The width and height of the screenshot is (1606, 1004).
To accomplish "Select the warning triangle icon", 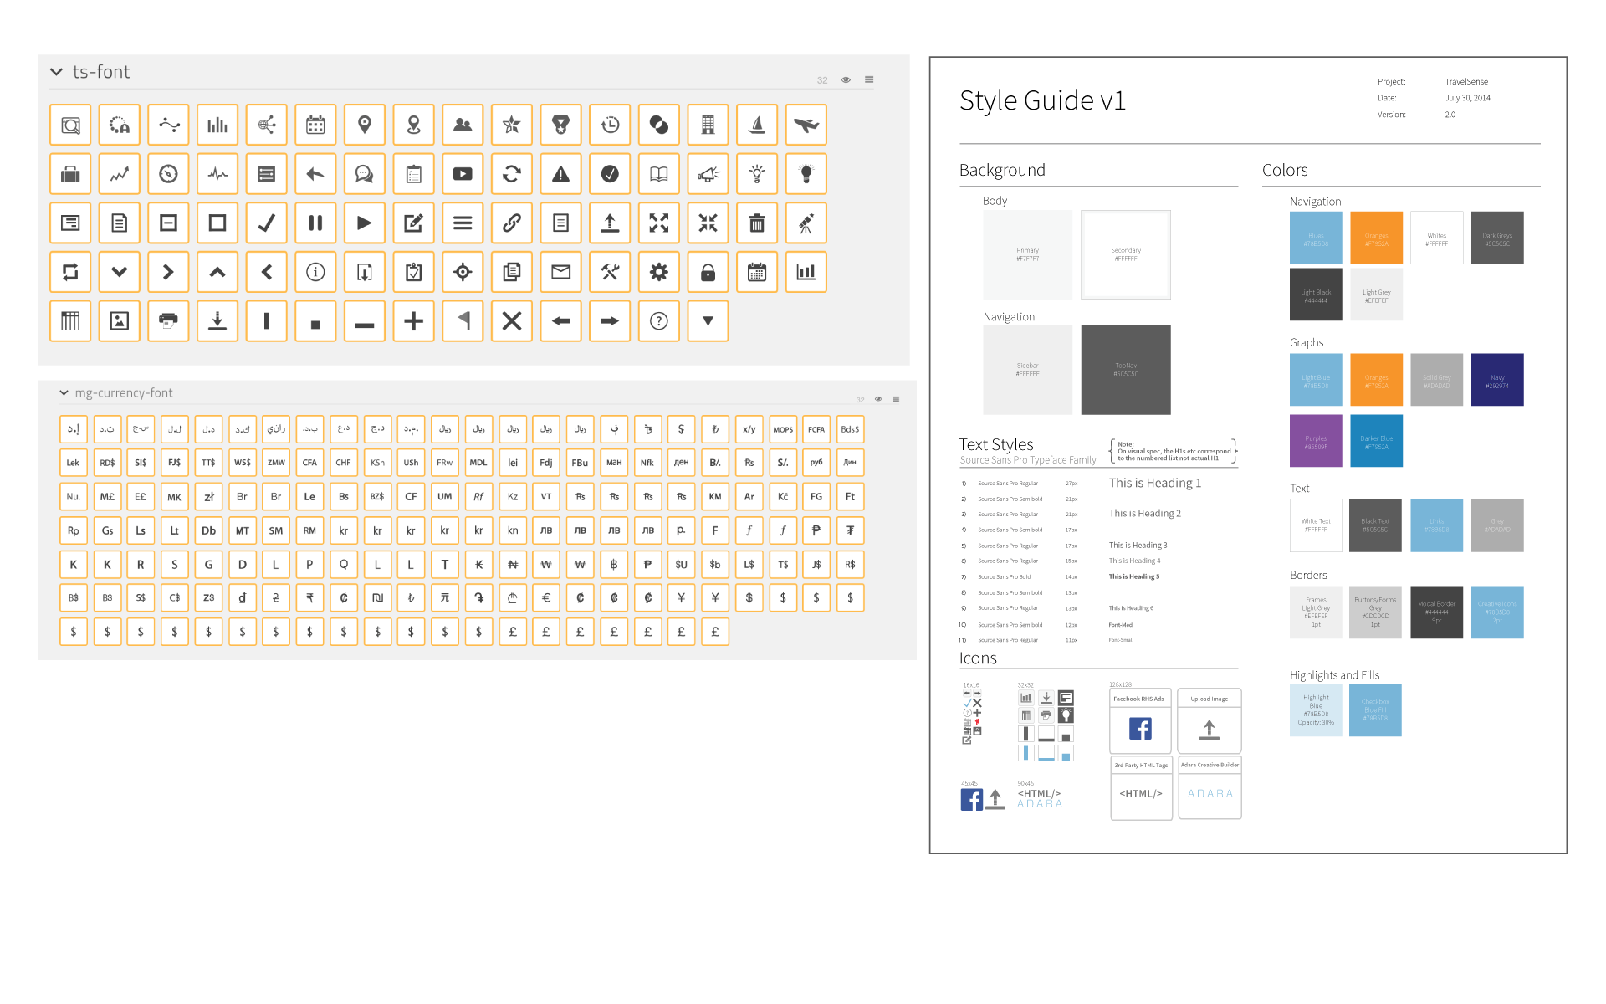I will click(x=560, y=174).
